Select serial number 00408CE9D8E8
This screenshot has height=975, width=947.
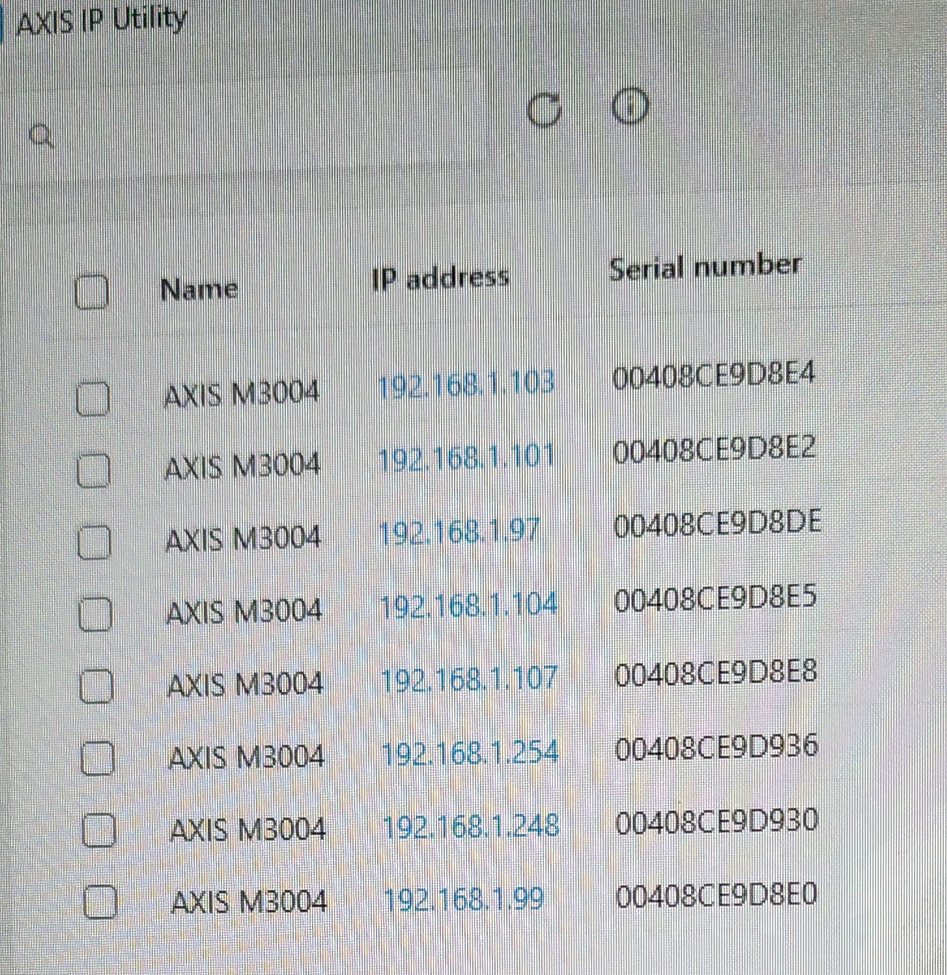716,673
